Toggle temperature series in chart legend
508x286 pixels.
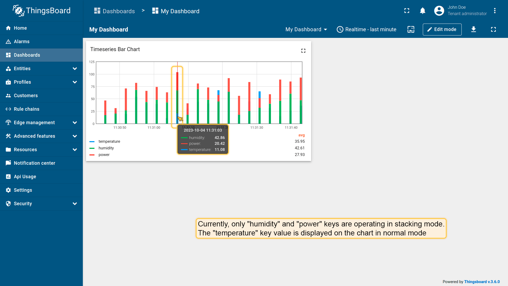click(109, 141)
